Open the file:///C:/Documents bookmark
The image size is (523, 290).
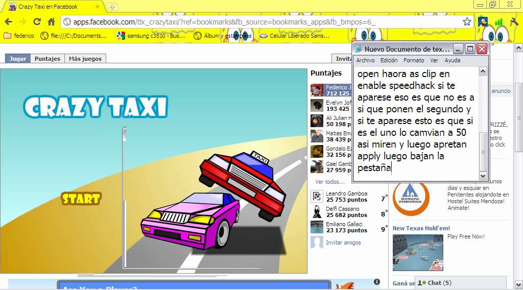pyautogui.click(x=74, y=36)
